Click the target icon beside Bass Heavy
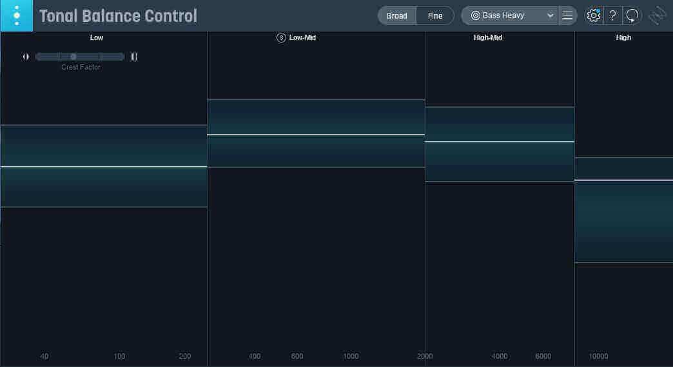The height and width of the screenshot is (367, 673). [475, 15]
